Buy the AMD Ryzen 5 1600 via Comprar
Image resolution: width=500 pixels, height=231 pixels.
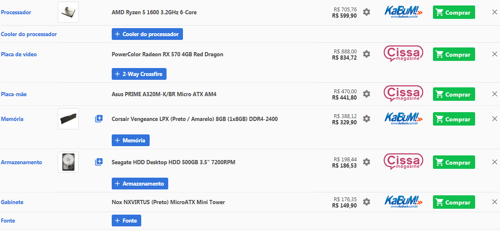tap(454, 13)
